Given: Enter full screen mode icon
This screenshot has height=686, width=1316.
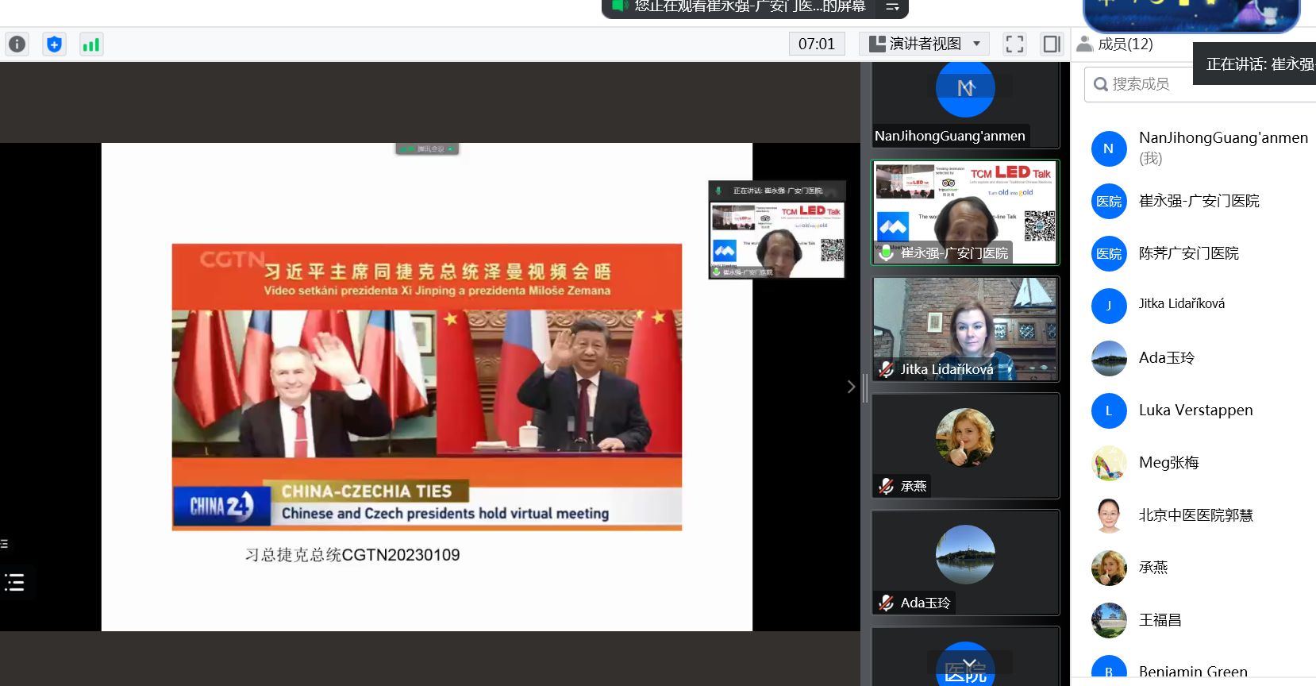Looking at the screenshot, I should (1014, 44).
